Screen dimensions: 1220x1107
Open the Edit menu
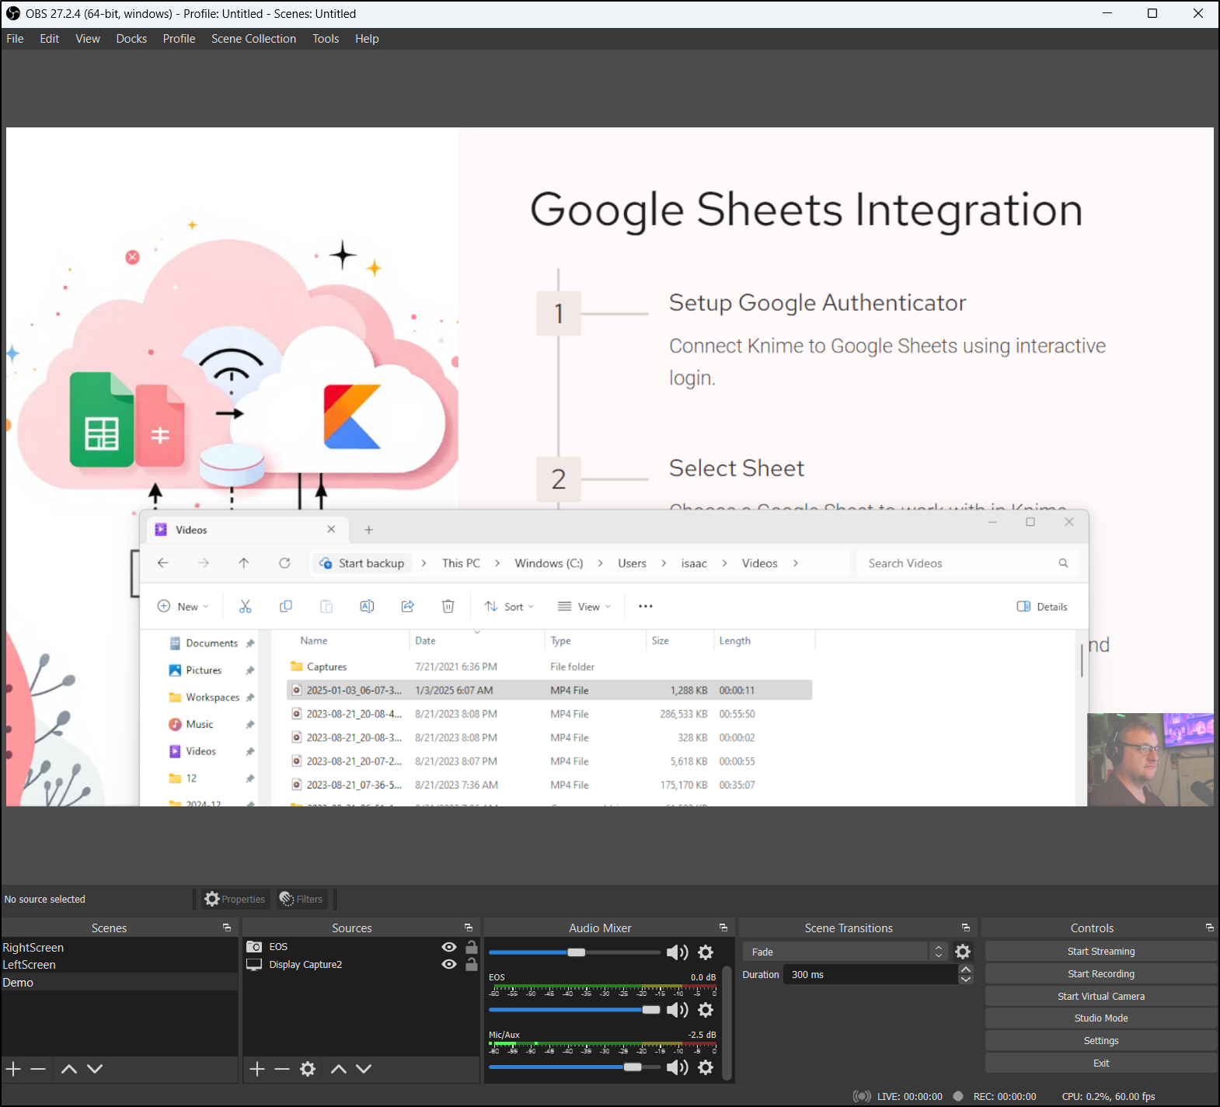point(50,39)
